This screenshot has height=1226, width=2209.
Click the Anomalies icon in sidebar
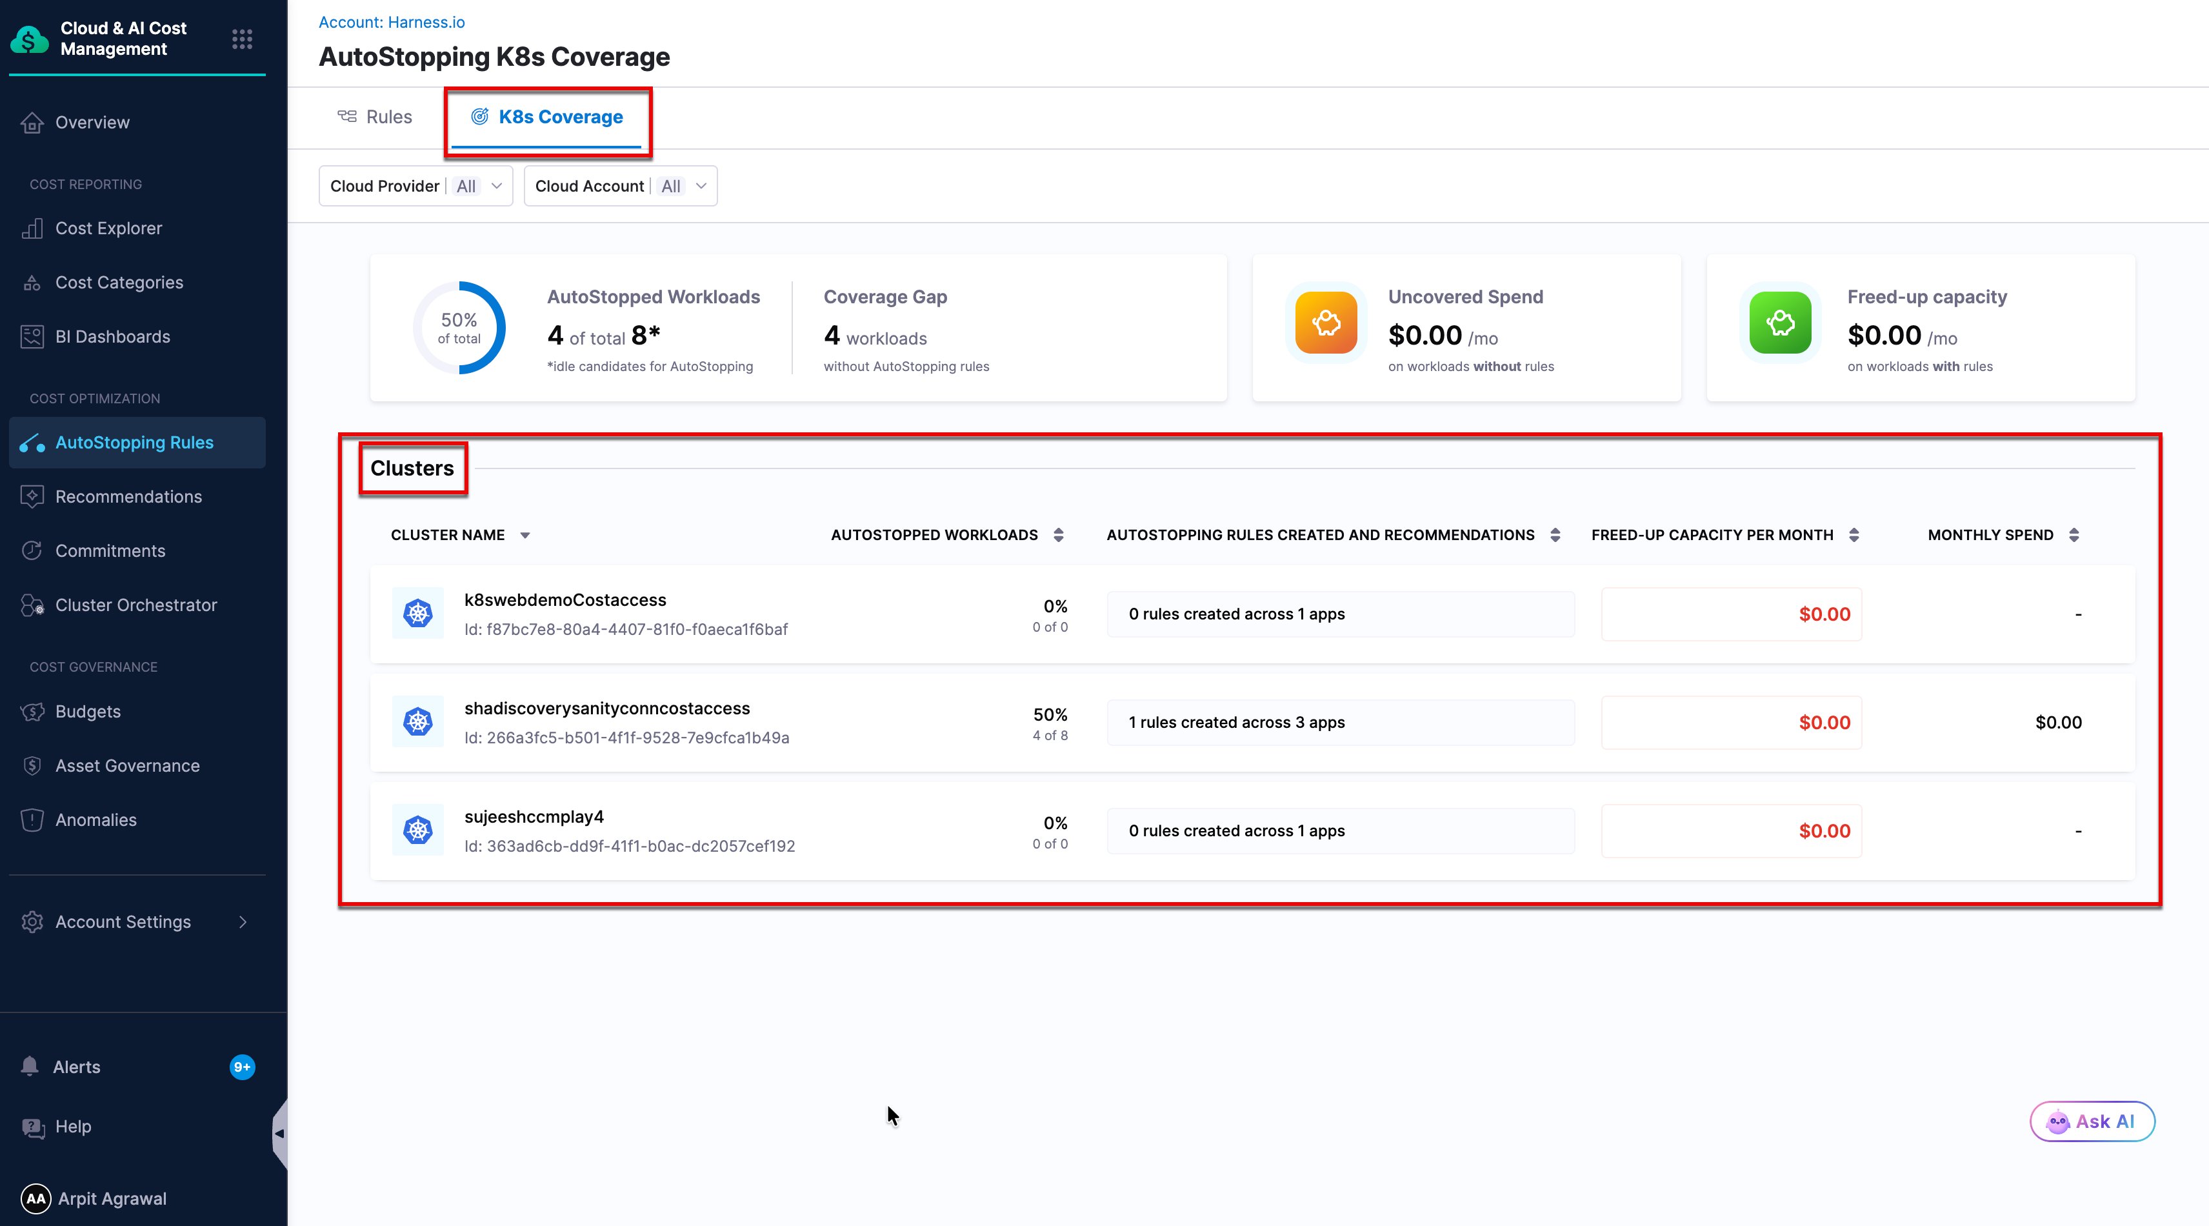point(32,819)
